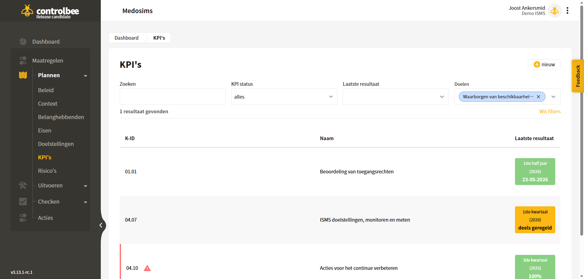Click the Maatregelen toggles icon
Screen dimensions: 584x279
23,60
